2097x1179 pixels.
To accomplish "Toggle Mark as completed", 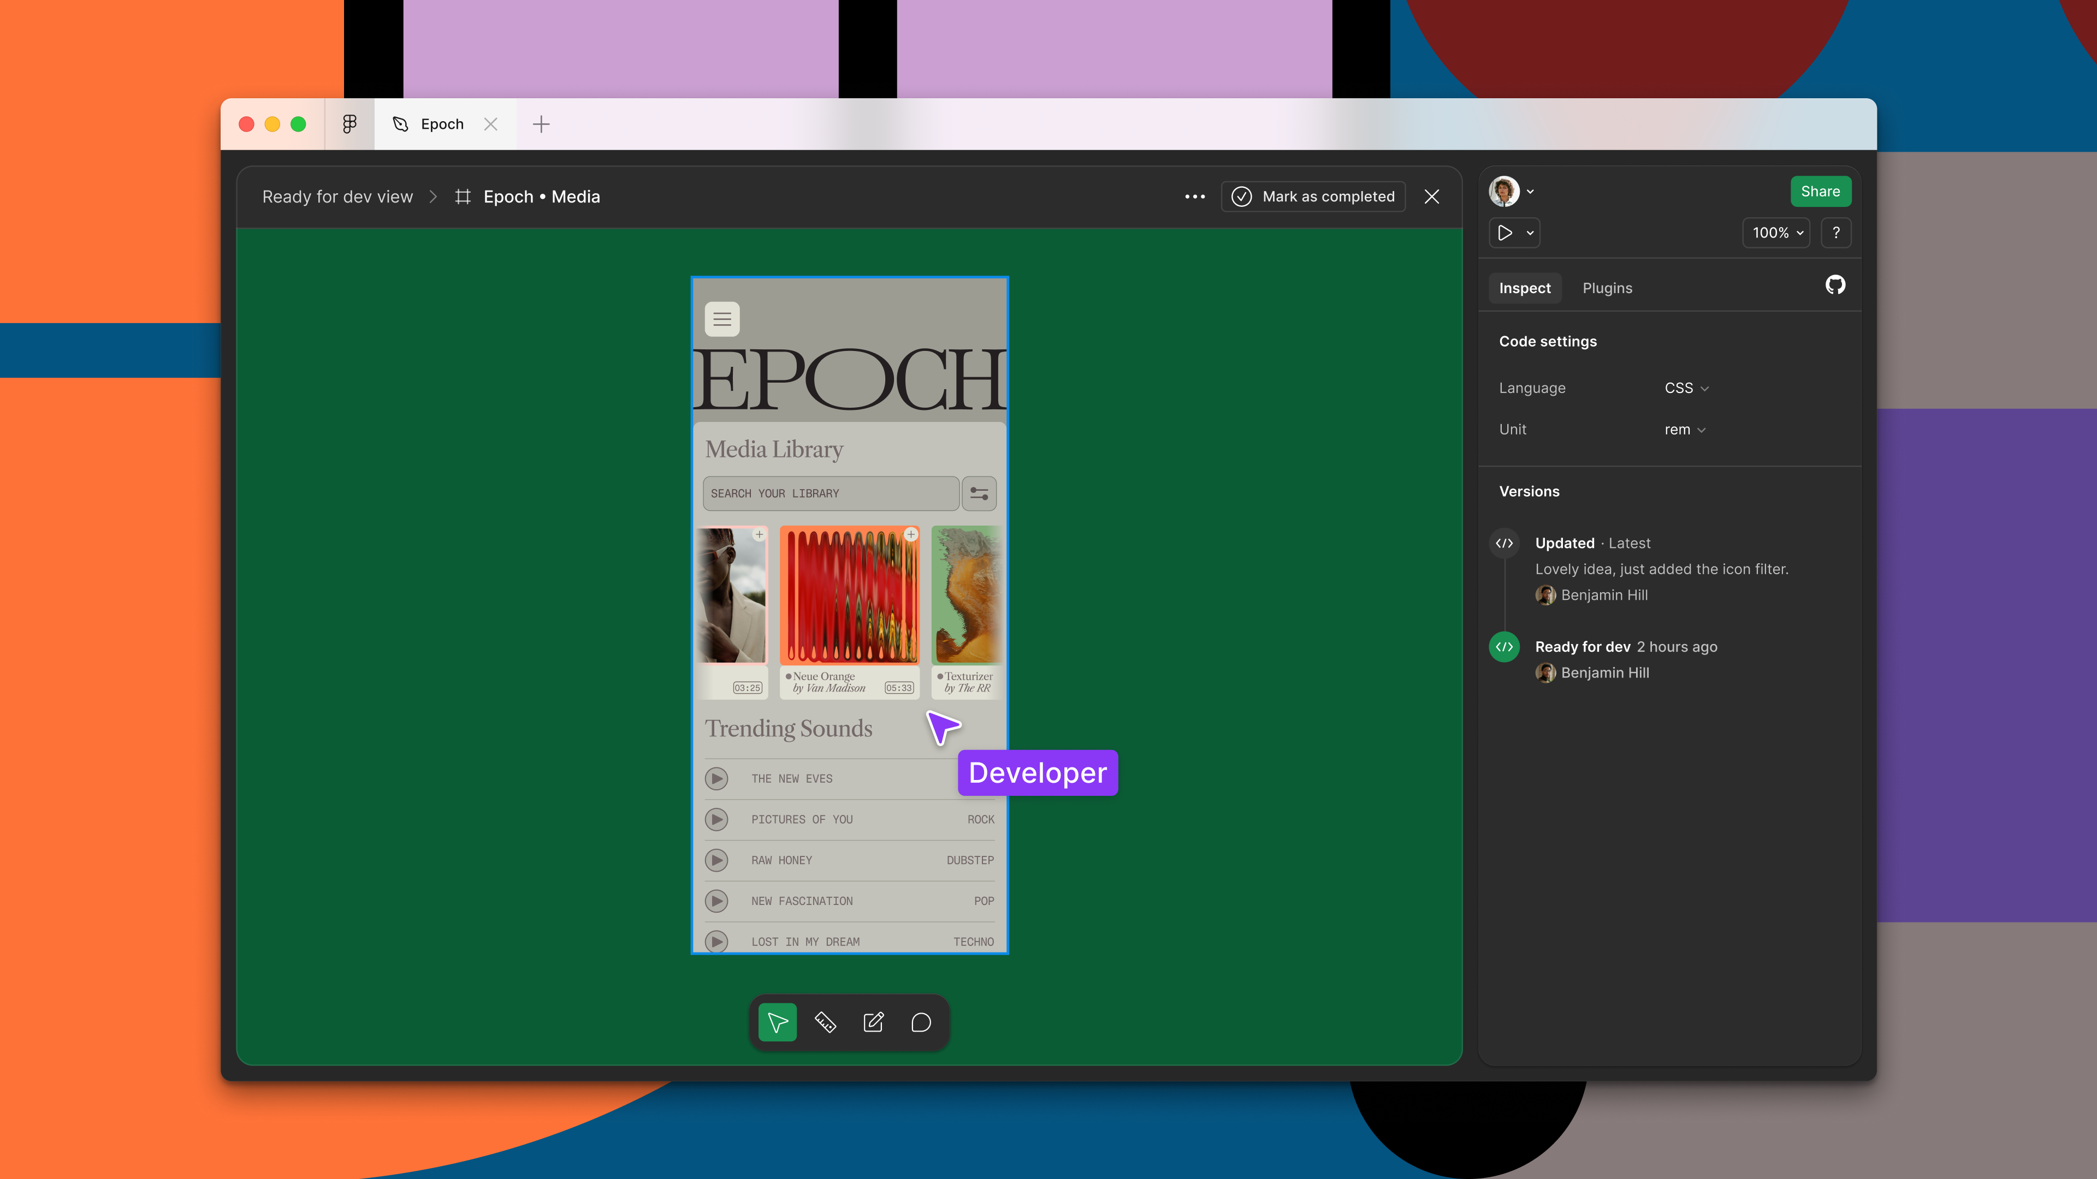I will [x=1313, y=197].
